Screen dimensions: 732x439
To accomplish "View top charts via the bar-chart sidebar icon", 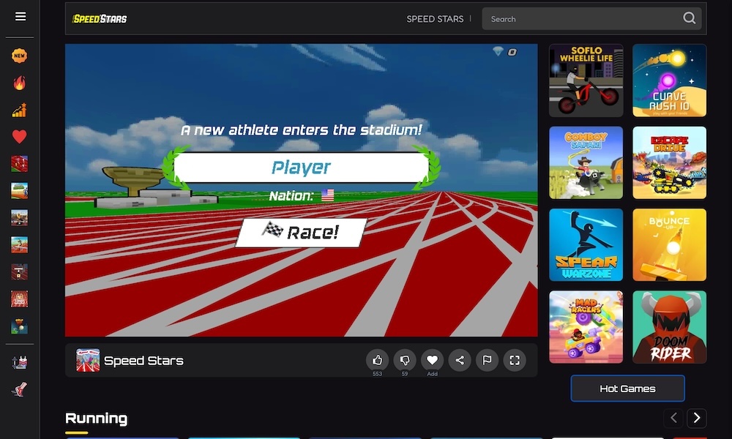I will click(19, 109).
